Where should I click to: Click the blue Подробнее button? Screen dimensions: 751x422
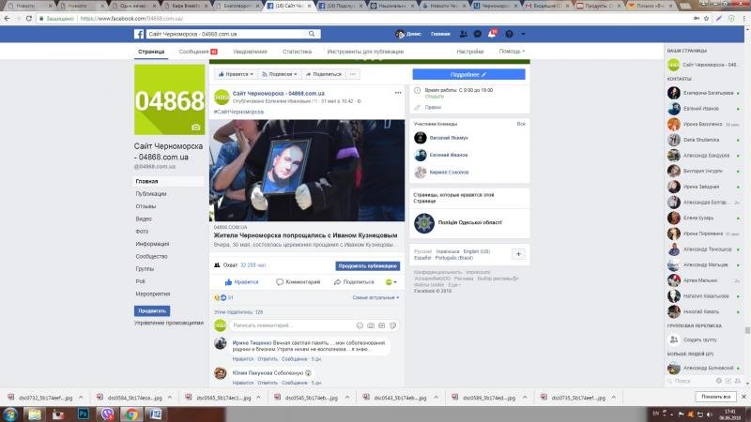click(x=468, y=74)
